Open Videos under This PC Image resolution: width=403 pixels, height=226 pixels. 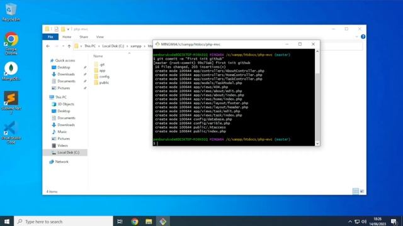[x=62, y=146]
